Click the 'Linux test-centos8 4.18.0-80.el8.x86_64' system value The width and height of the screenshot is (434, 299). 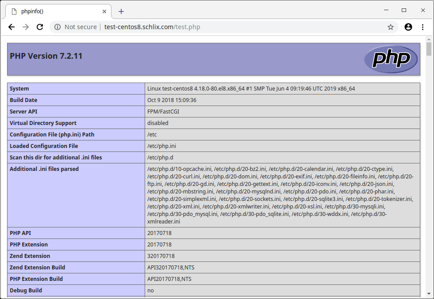pos(251,88)
